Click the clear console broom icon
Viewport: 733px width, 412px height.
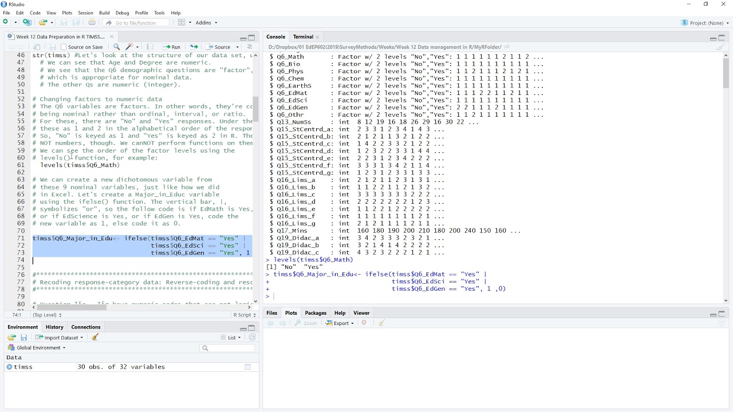[x=720, y=47]
